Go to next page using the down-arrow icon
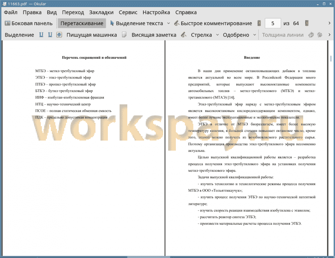 pos(307,23)
